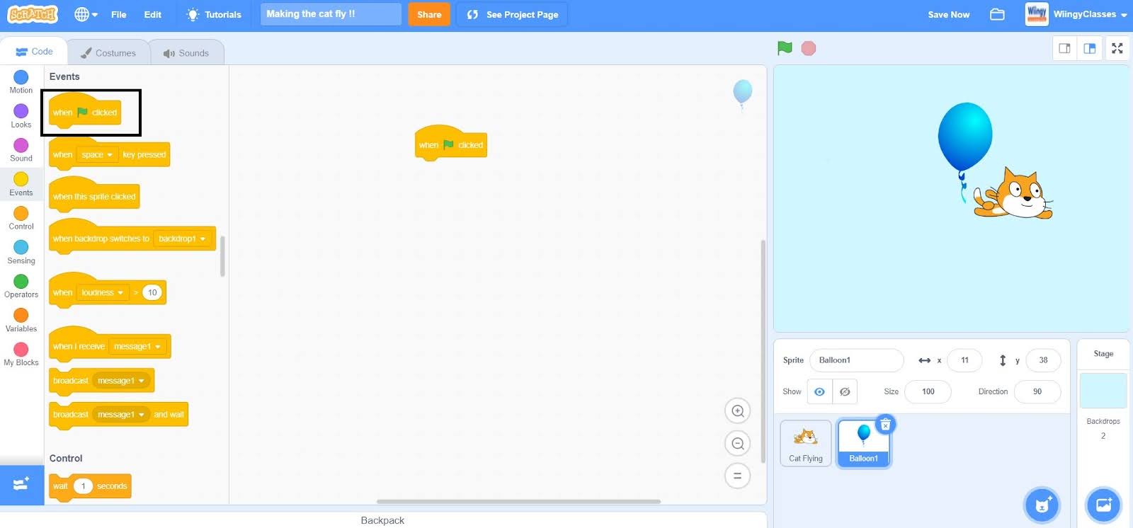Click the sprite y position field
1133x528 pixels.
1043,360
